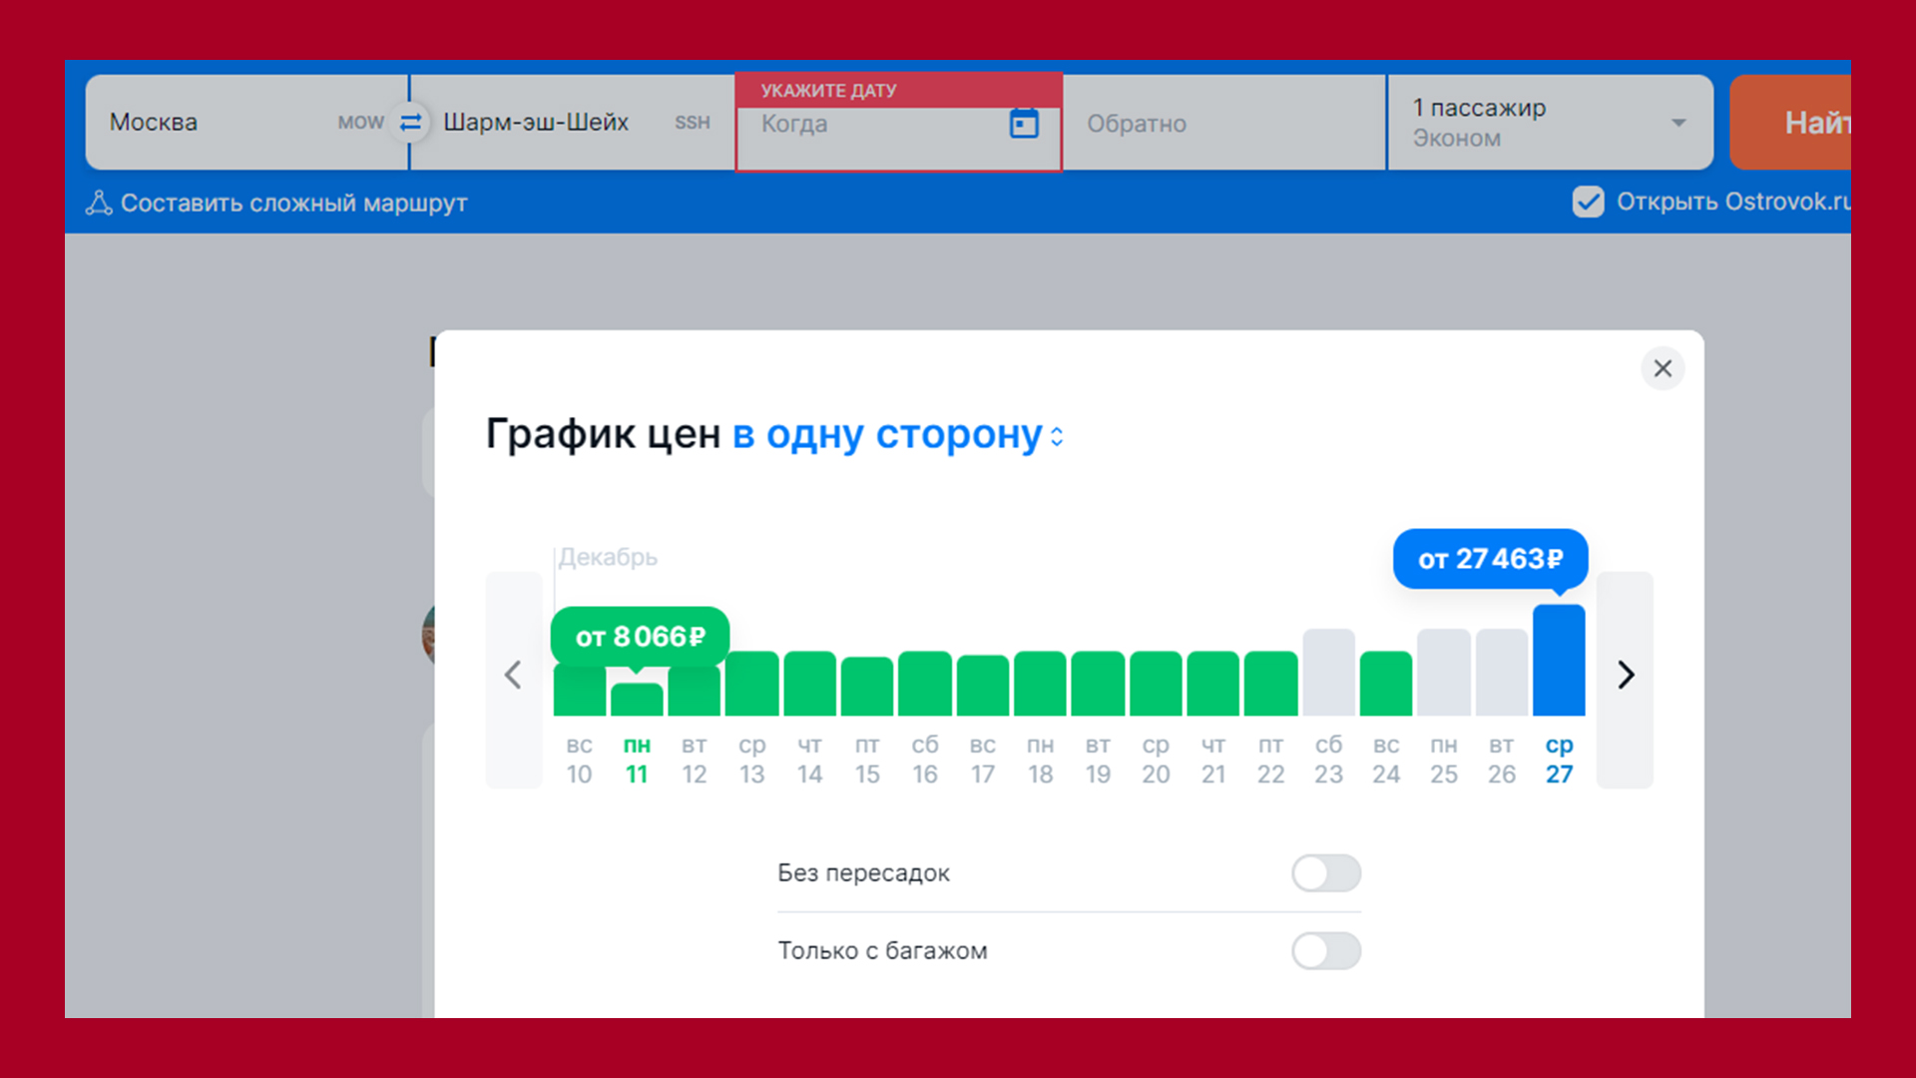Click the Декабрь month label
Screen dimensions: 1916x1078
coord(608,557)
